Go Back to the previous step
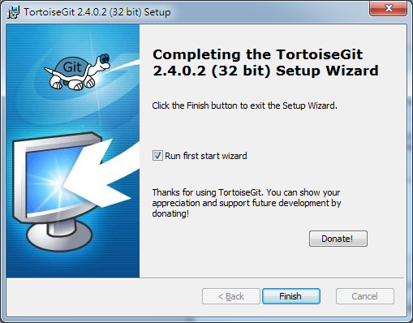 (x=231, y=296)
